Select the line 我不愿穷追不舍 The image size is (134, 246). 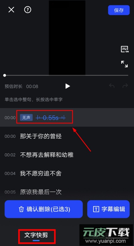(41, 173)
